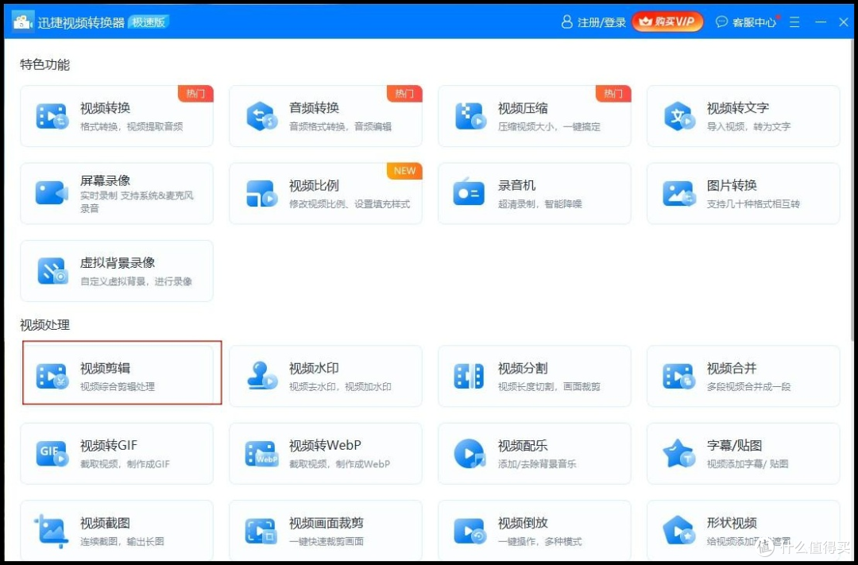Click the app logo in title bar
This screenshot has width=858, height=565.
pyautogui.click(x=23, y=22)
